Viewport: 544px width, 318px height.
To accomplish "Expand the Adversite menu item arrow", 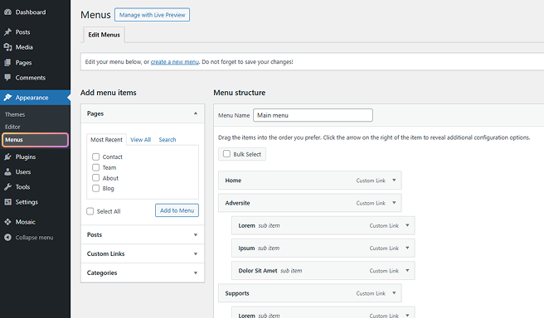I will tap(394, 203).
